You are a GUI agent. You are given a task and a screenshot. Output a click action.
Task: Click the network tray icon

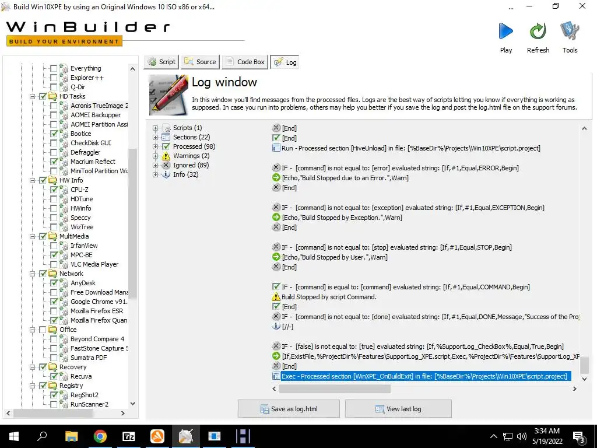click(x=508, y=436)
